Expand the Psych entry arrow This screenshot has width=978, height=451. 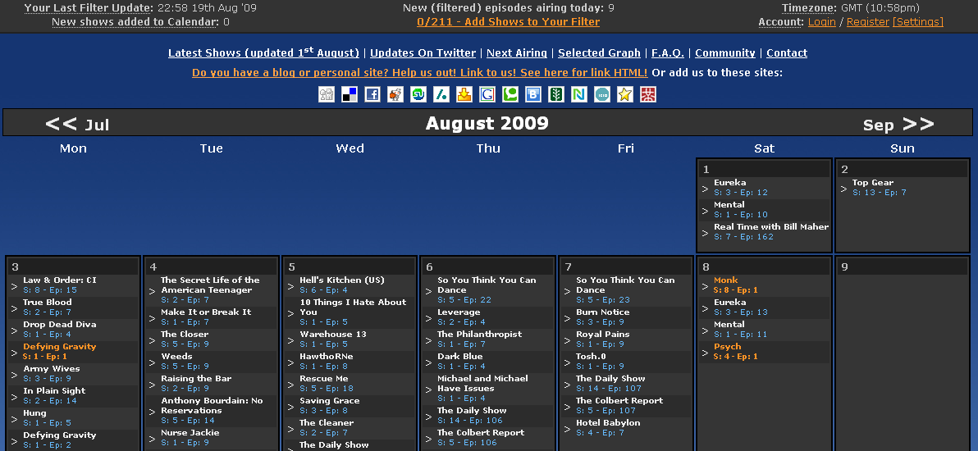pos(706,353)
